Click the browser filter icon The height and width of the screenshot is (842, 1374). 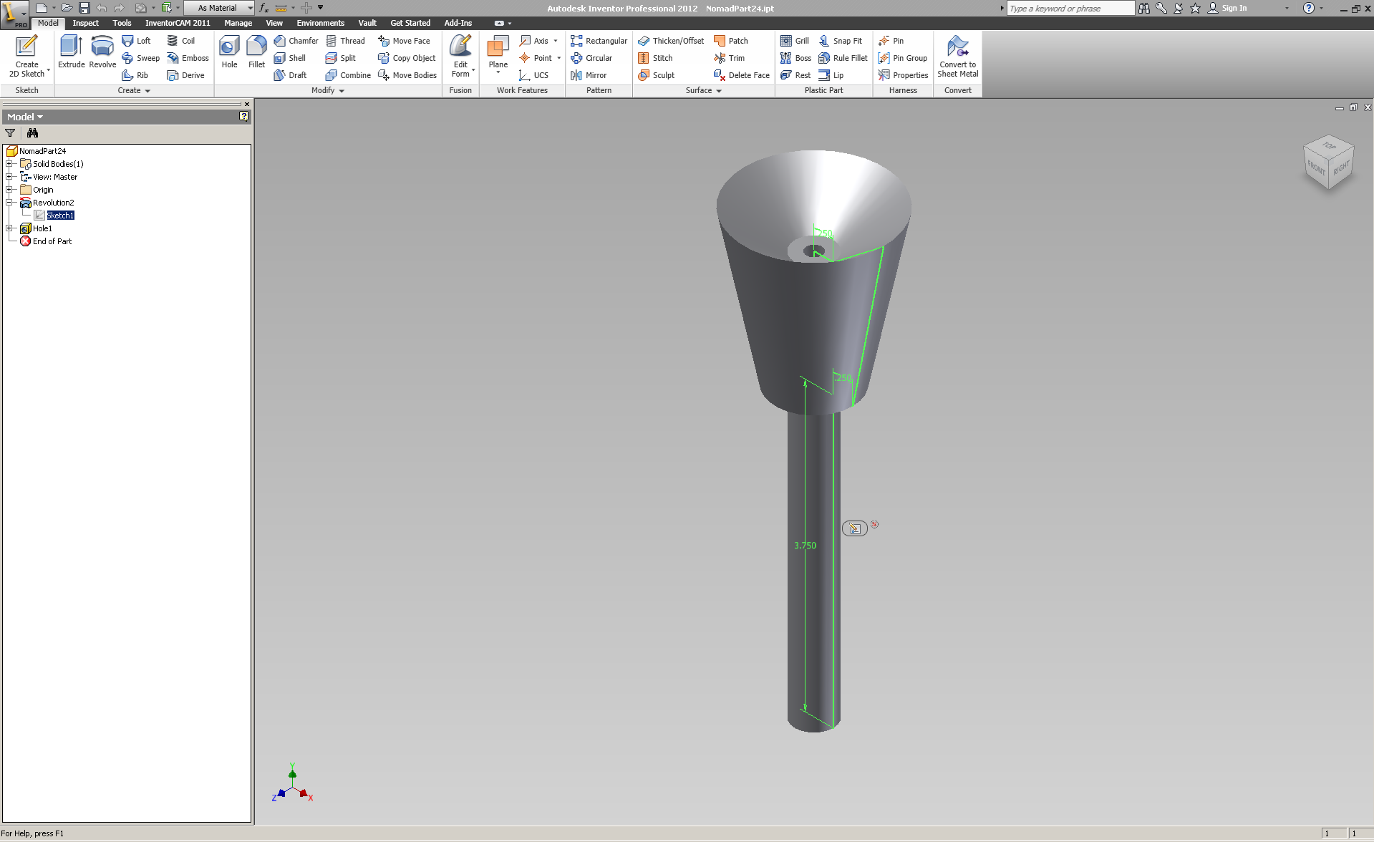click(10, 133)
